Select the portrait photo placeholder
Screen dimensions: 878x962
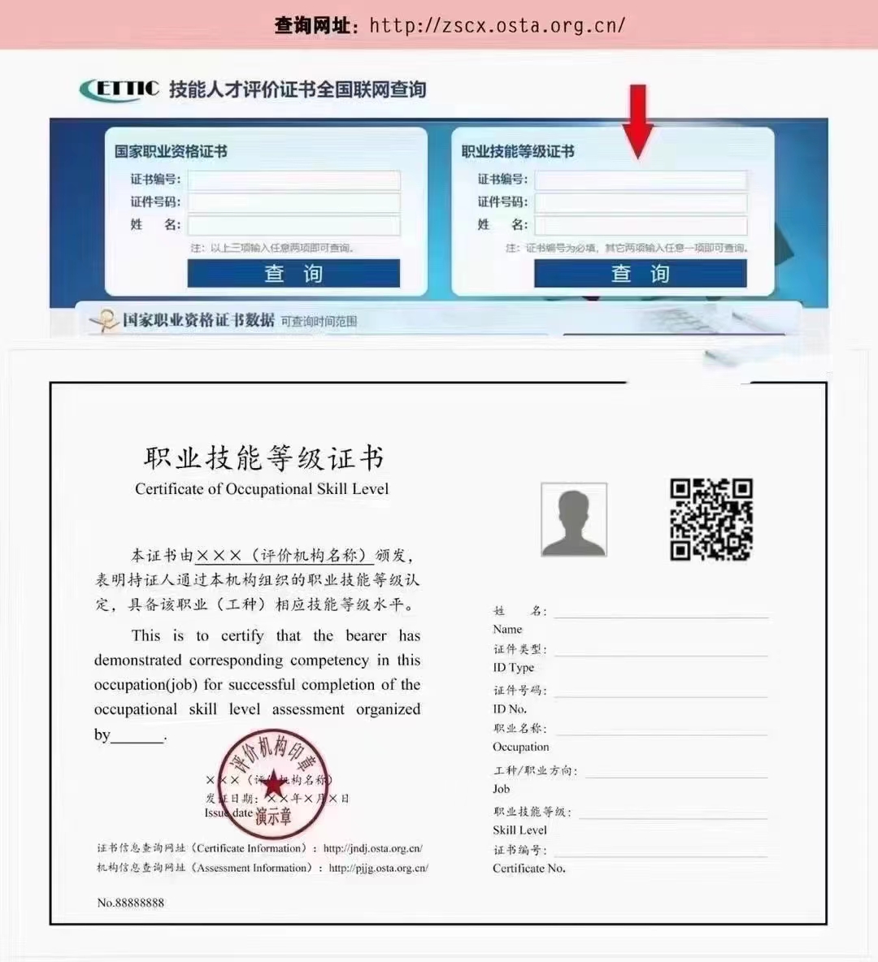click(574, 519)
